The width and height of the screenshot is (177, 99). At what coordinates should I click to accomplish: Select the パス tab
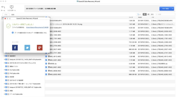coord(6,15)
